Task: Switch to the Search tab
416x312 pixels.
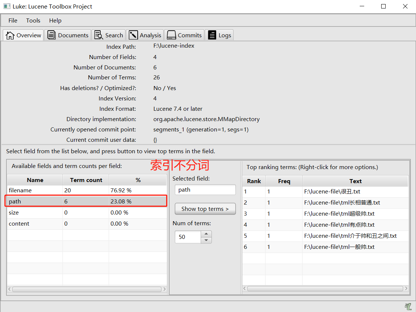Action: pos(109,35)
